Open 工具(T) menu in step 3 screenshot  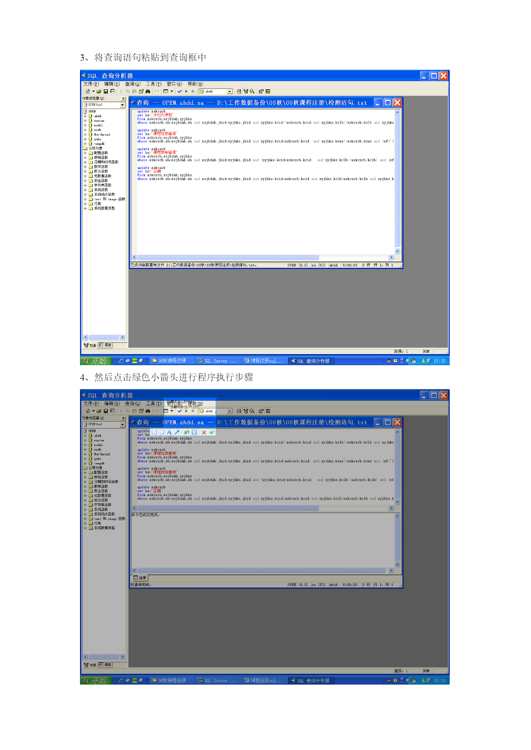[154, 84]
